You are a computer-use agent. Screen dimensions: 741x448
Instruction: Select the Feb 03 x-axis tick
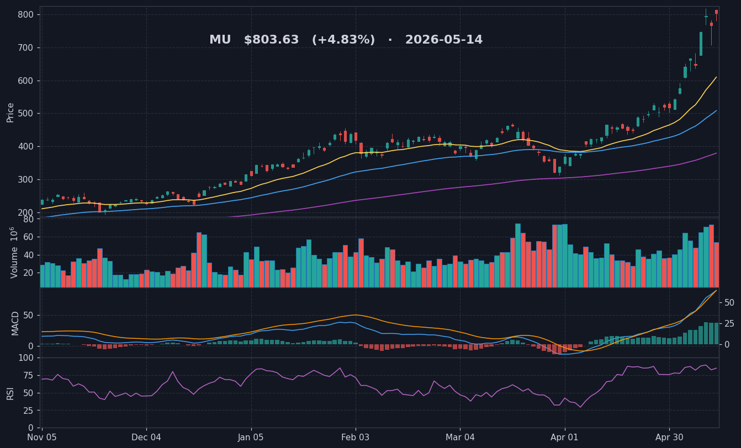point(356,438)
